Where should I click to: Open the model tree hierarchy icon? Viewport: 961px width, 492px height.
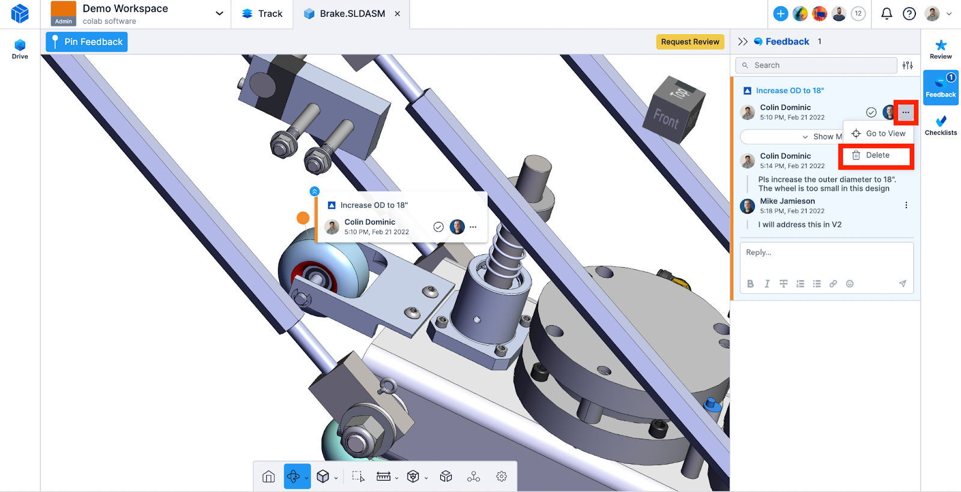point(474,476)
